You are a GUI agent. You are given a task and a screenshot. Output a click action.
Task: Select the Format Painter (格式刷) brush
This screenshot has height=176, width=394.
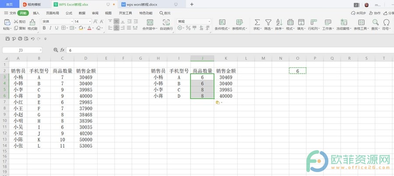tap(32, 25)
